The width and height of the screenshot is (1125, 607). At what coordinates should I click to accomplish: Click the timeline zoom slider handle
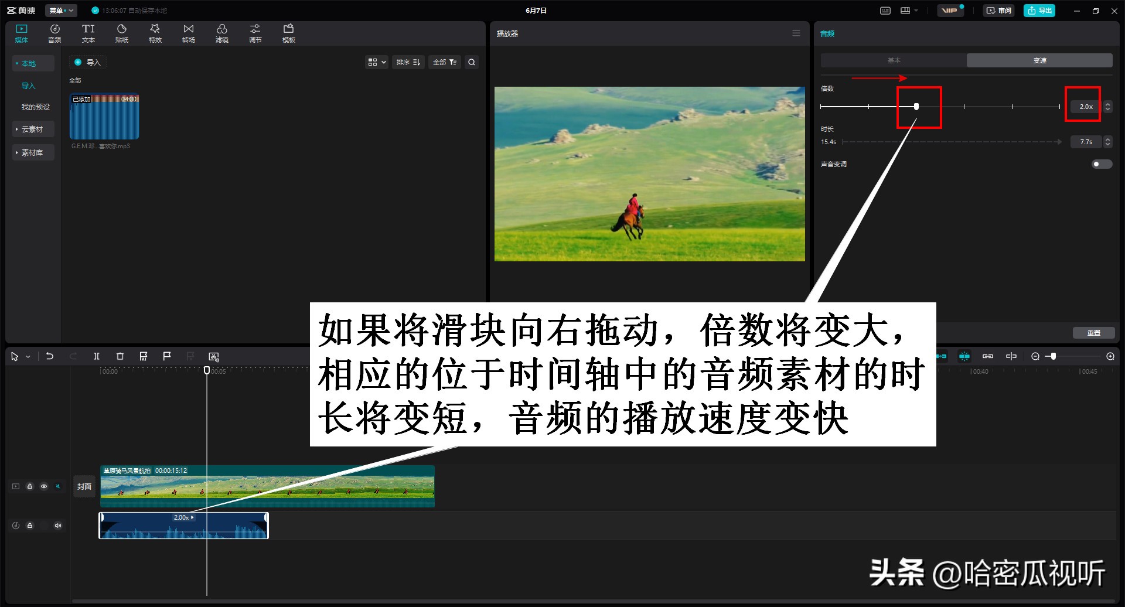point(1054,356)
